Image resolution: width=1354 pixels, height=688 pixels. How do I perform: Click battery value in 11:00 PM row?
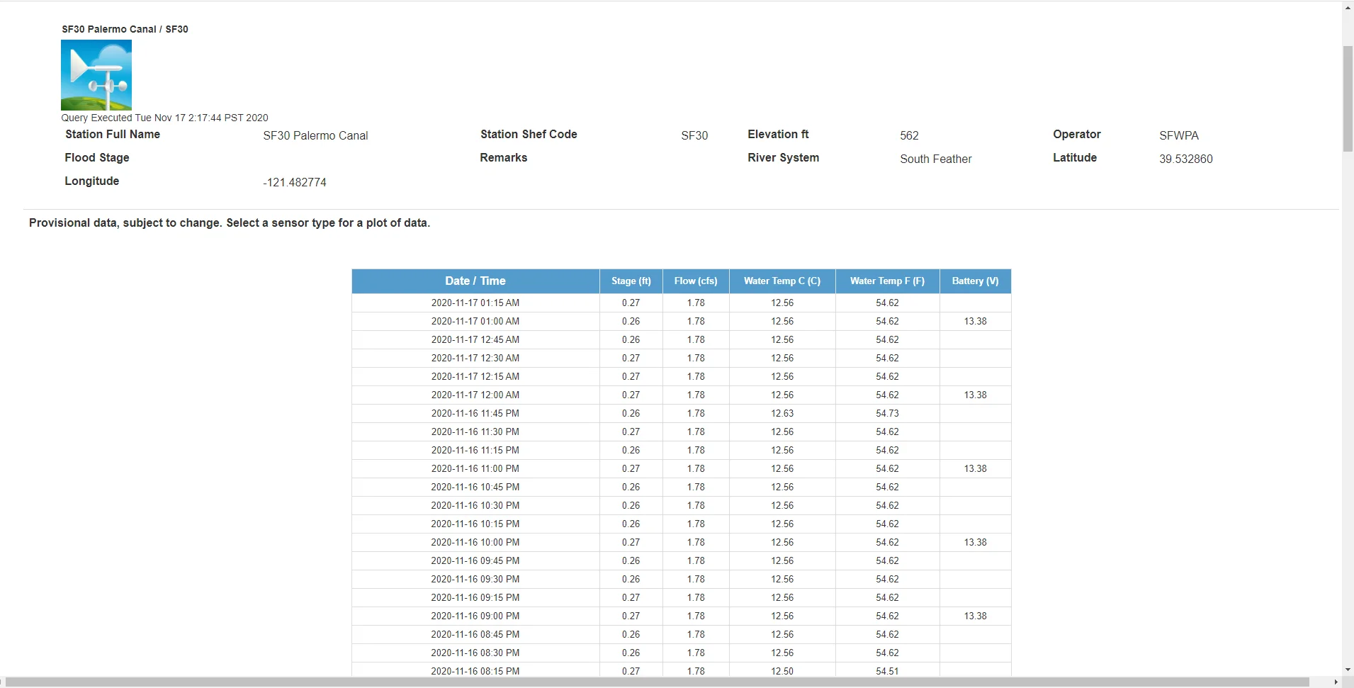[x=975, y=468]
